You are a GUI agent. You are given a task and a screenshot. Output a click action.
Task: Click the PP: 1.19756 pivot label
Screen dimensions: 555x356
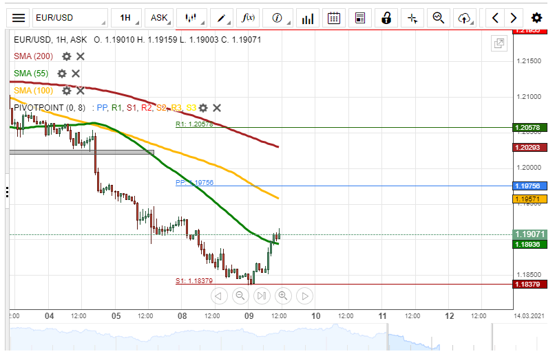click(x=194, y=183)
